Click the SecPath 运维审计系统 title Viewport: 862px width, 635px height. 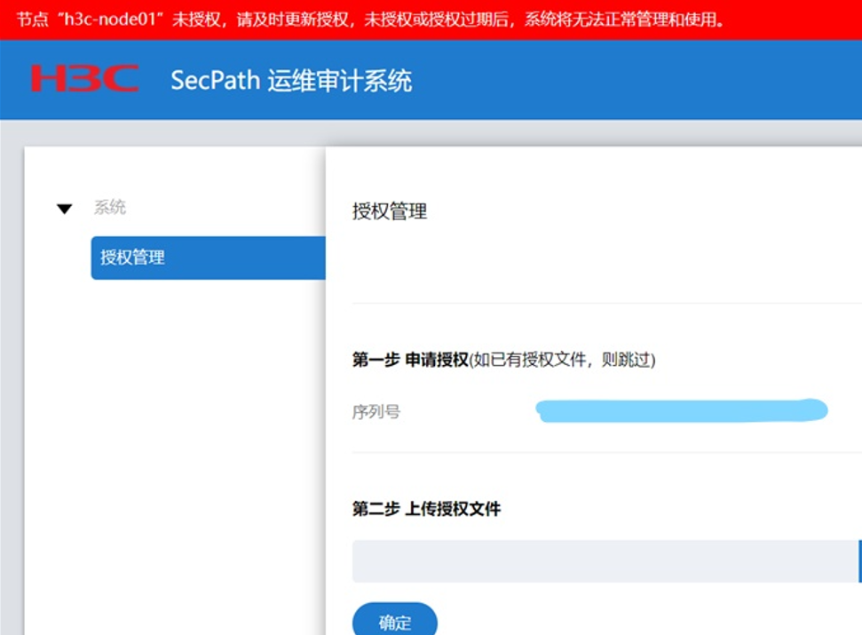[x=291, y=80]
